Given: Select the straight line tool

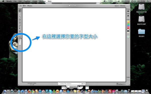Looking at the screenshot, I should 20,17.
